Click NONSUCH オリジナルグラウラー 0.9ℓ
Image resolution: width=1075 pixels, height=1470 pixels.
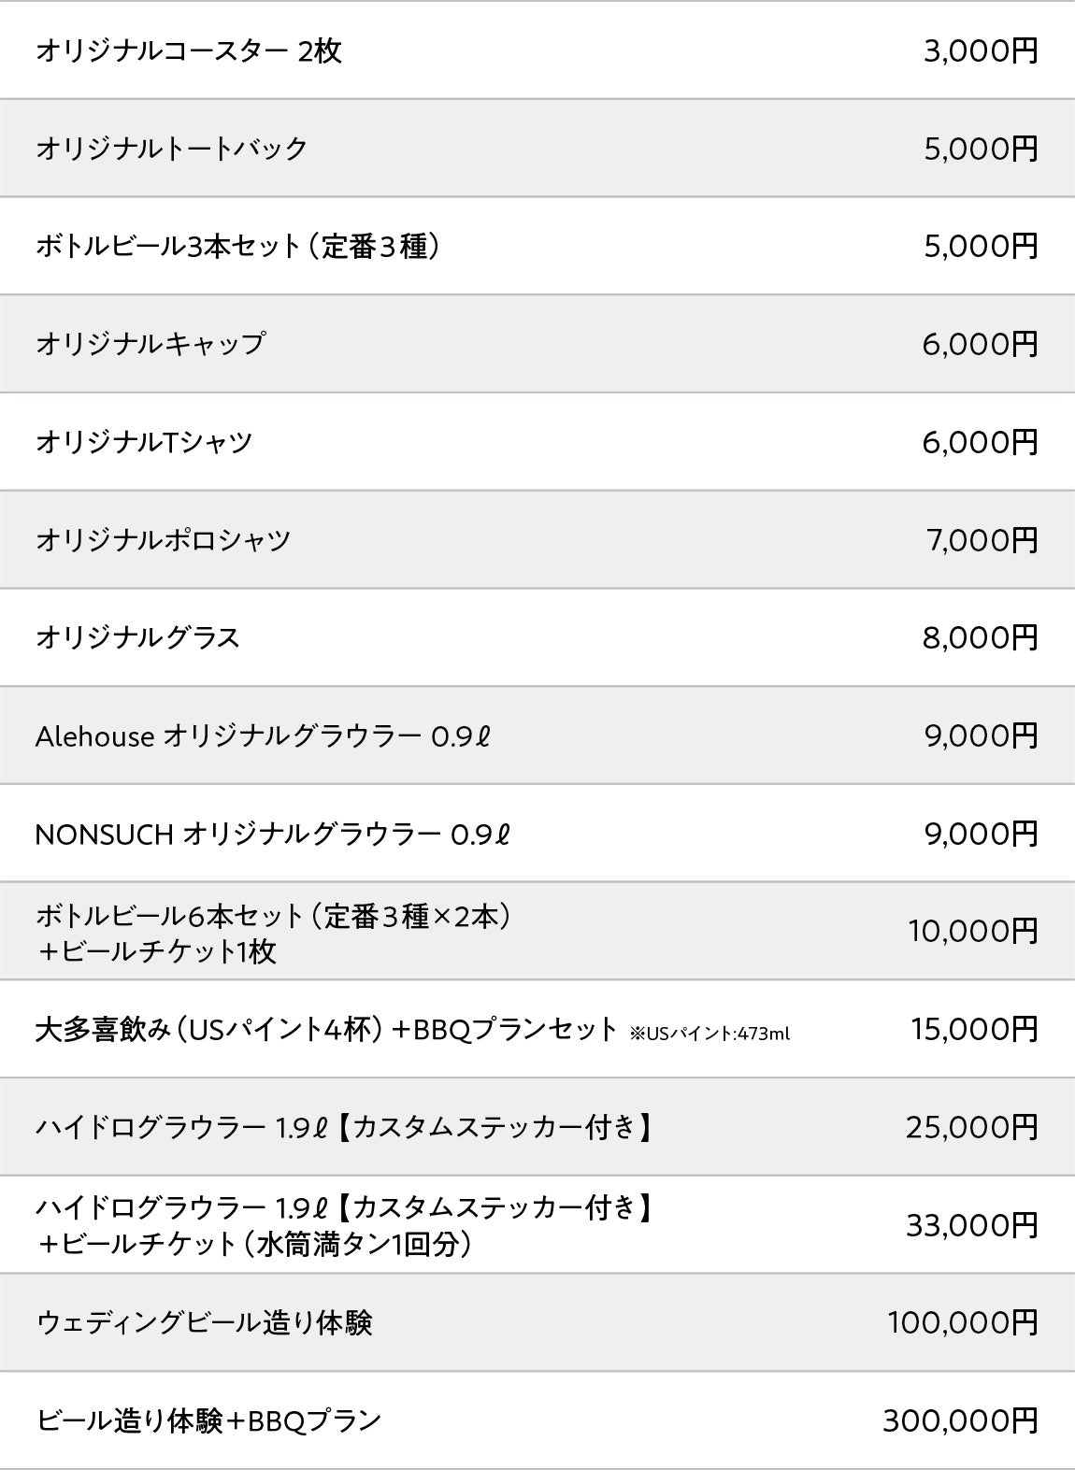coord(272,834)
